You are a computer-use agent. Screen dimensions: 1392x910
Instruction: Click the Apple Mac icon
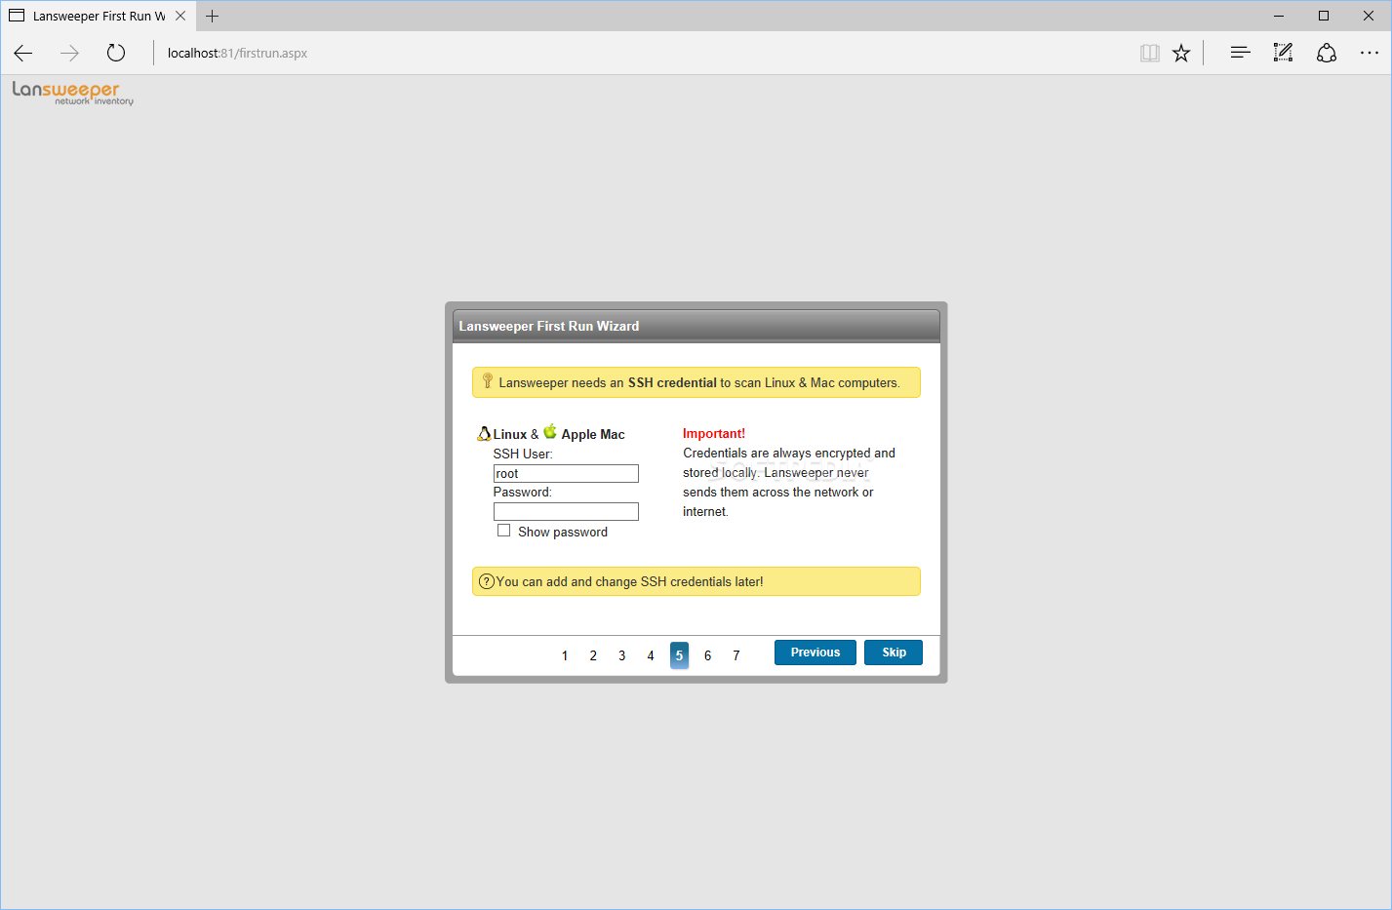[550, 431]
